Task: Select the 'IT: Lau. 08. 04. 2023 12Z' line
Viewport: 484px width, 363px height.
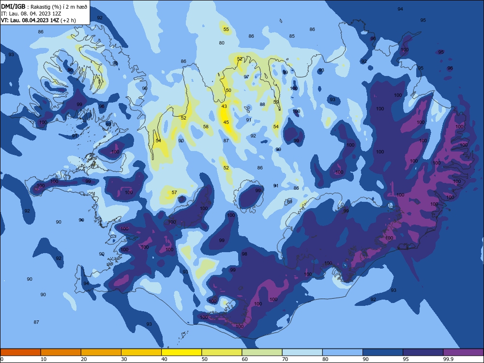Action: [31, 14]
